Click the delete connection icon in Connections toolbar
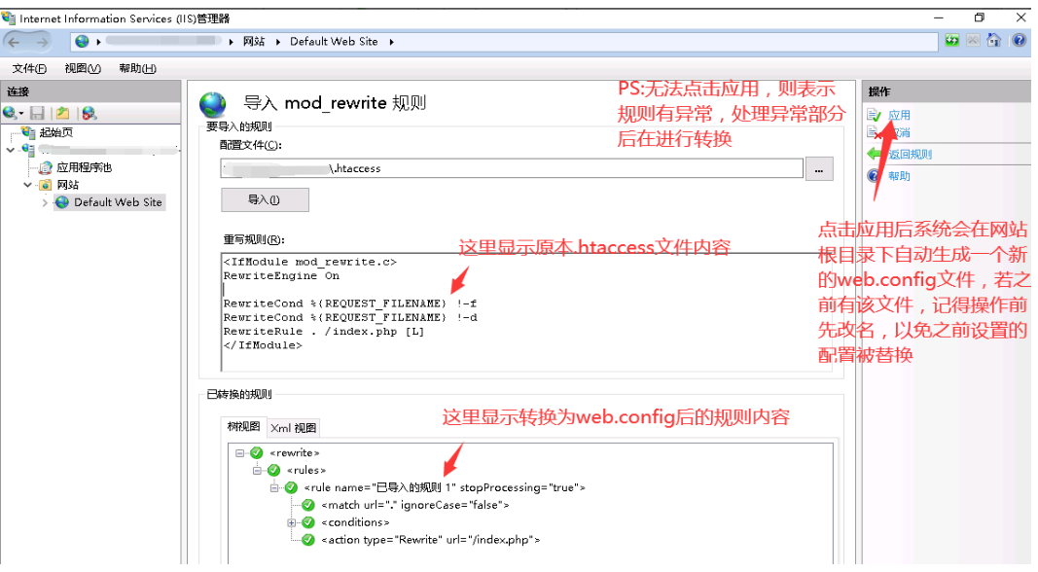Viewport: 1038px width, 572px height. click(x=89, y=114)
